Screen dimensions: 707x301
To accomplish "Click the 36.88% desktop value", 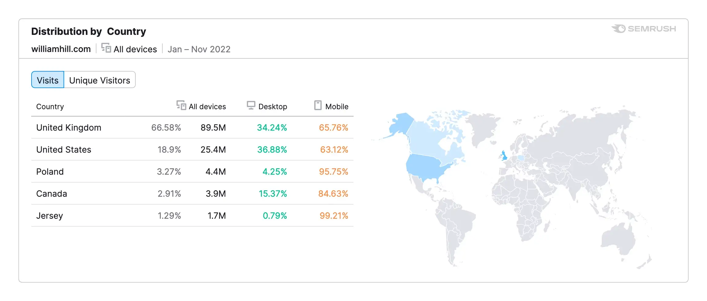I will [x=272, y=150].
